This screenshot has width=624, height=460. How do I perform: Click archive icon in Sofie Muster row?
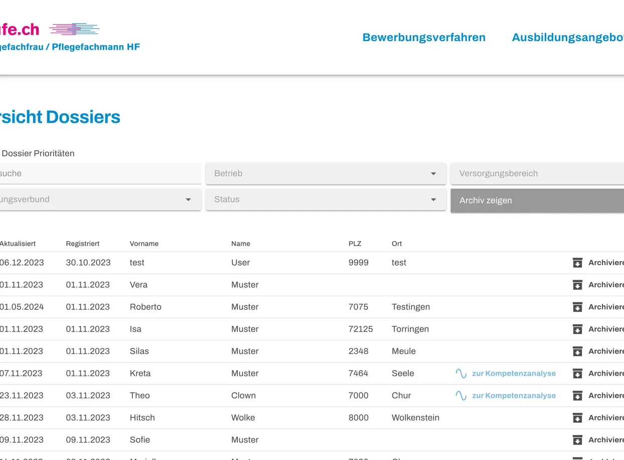click(x=577, y=439)
